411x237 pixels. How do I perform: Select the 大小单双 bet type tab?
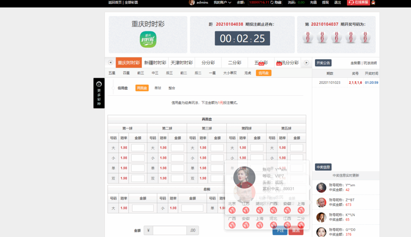230,73
